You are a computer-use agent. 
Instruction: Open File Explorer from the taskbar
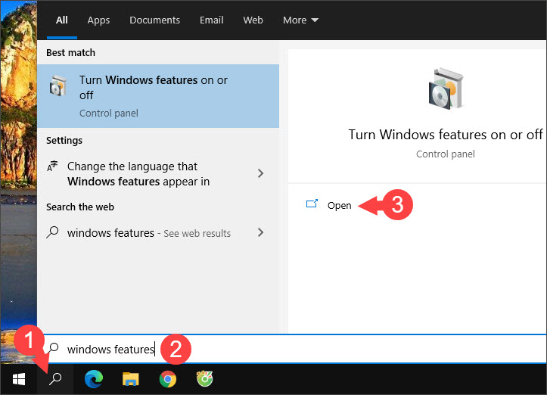click(131, 379)
